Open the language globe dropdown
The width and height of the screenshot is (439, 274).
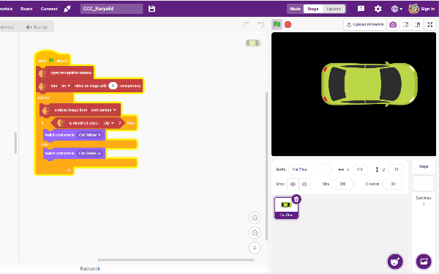point(397,9)
